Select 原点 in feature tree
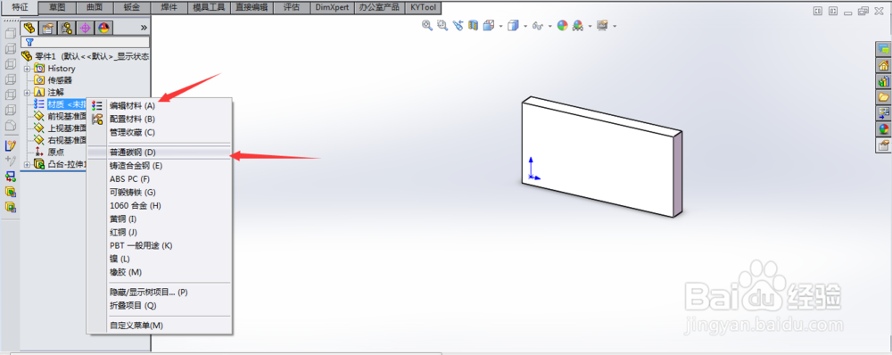892x355 pixels. (55, 153)
